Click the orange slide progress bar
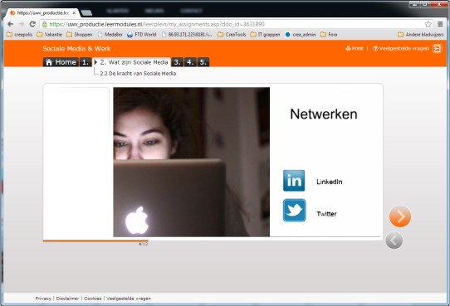The width and height of the screenshot is (450, 306). (x=95, y=241)
